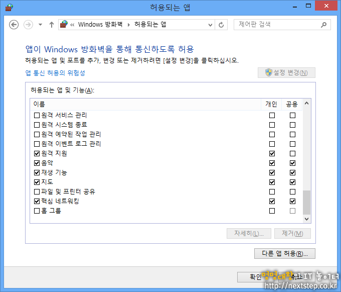Click the 확인 button
Screen dimensions: 341x292
pos(256,277)
